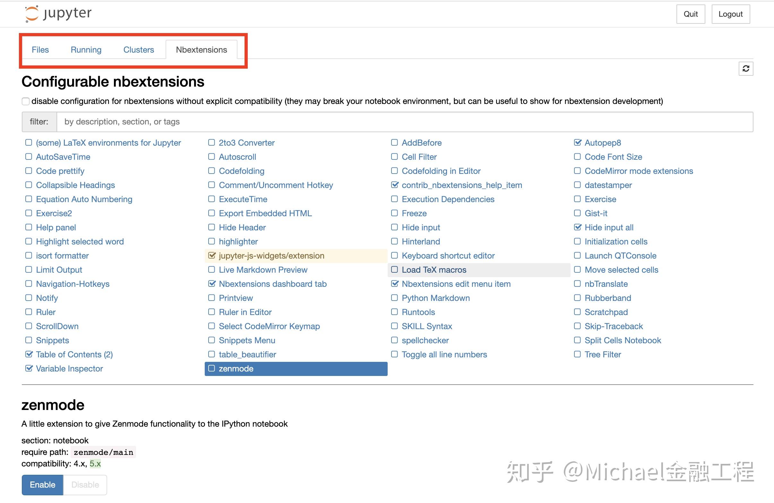Viewport: 774px width, 503px height.
Task: Click the Quit button
Action: click(x=691, y=14)
